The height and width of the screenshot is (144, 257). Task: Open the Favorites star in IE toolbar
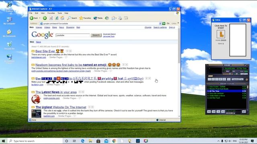pos(85,18)
